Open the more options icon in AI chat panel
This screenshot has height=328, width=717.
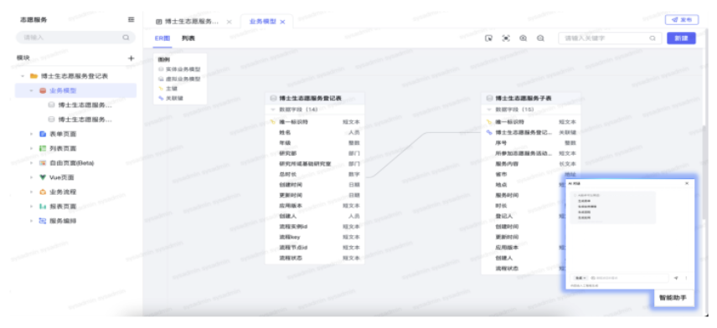686,278
